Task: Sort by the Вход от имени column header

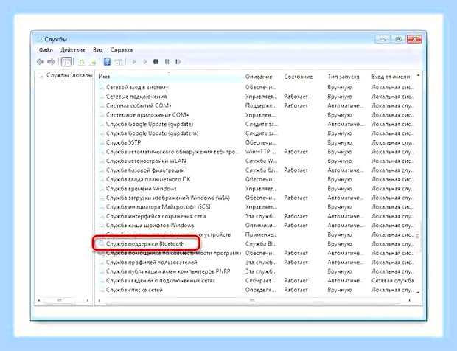Action: click(x=391, y=77)
